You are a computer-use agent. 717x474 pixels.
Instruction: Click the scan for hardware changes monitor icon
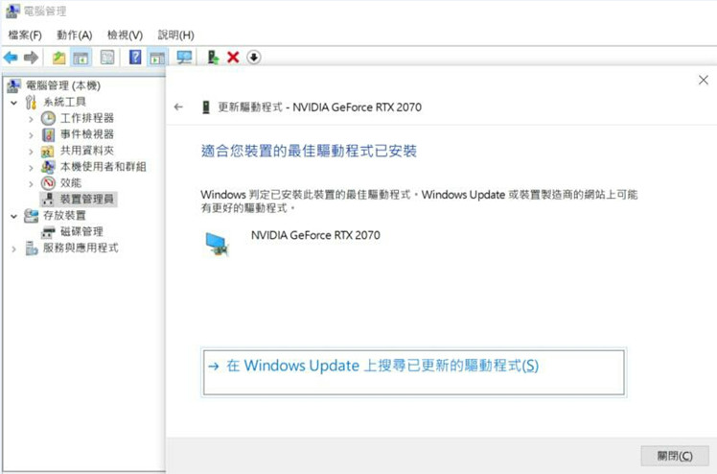pyautogui.click(x=184, y=58)
